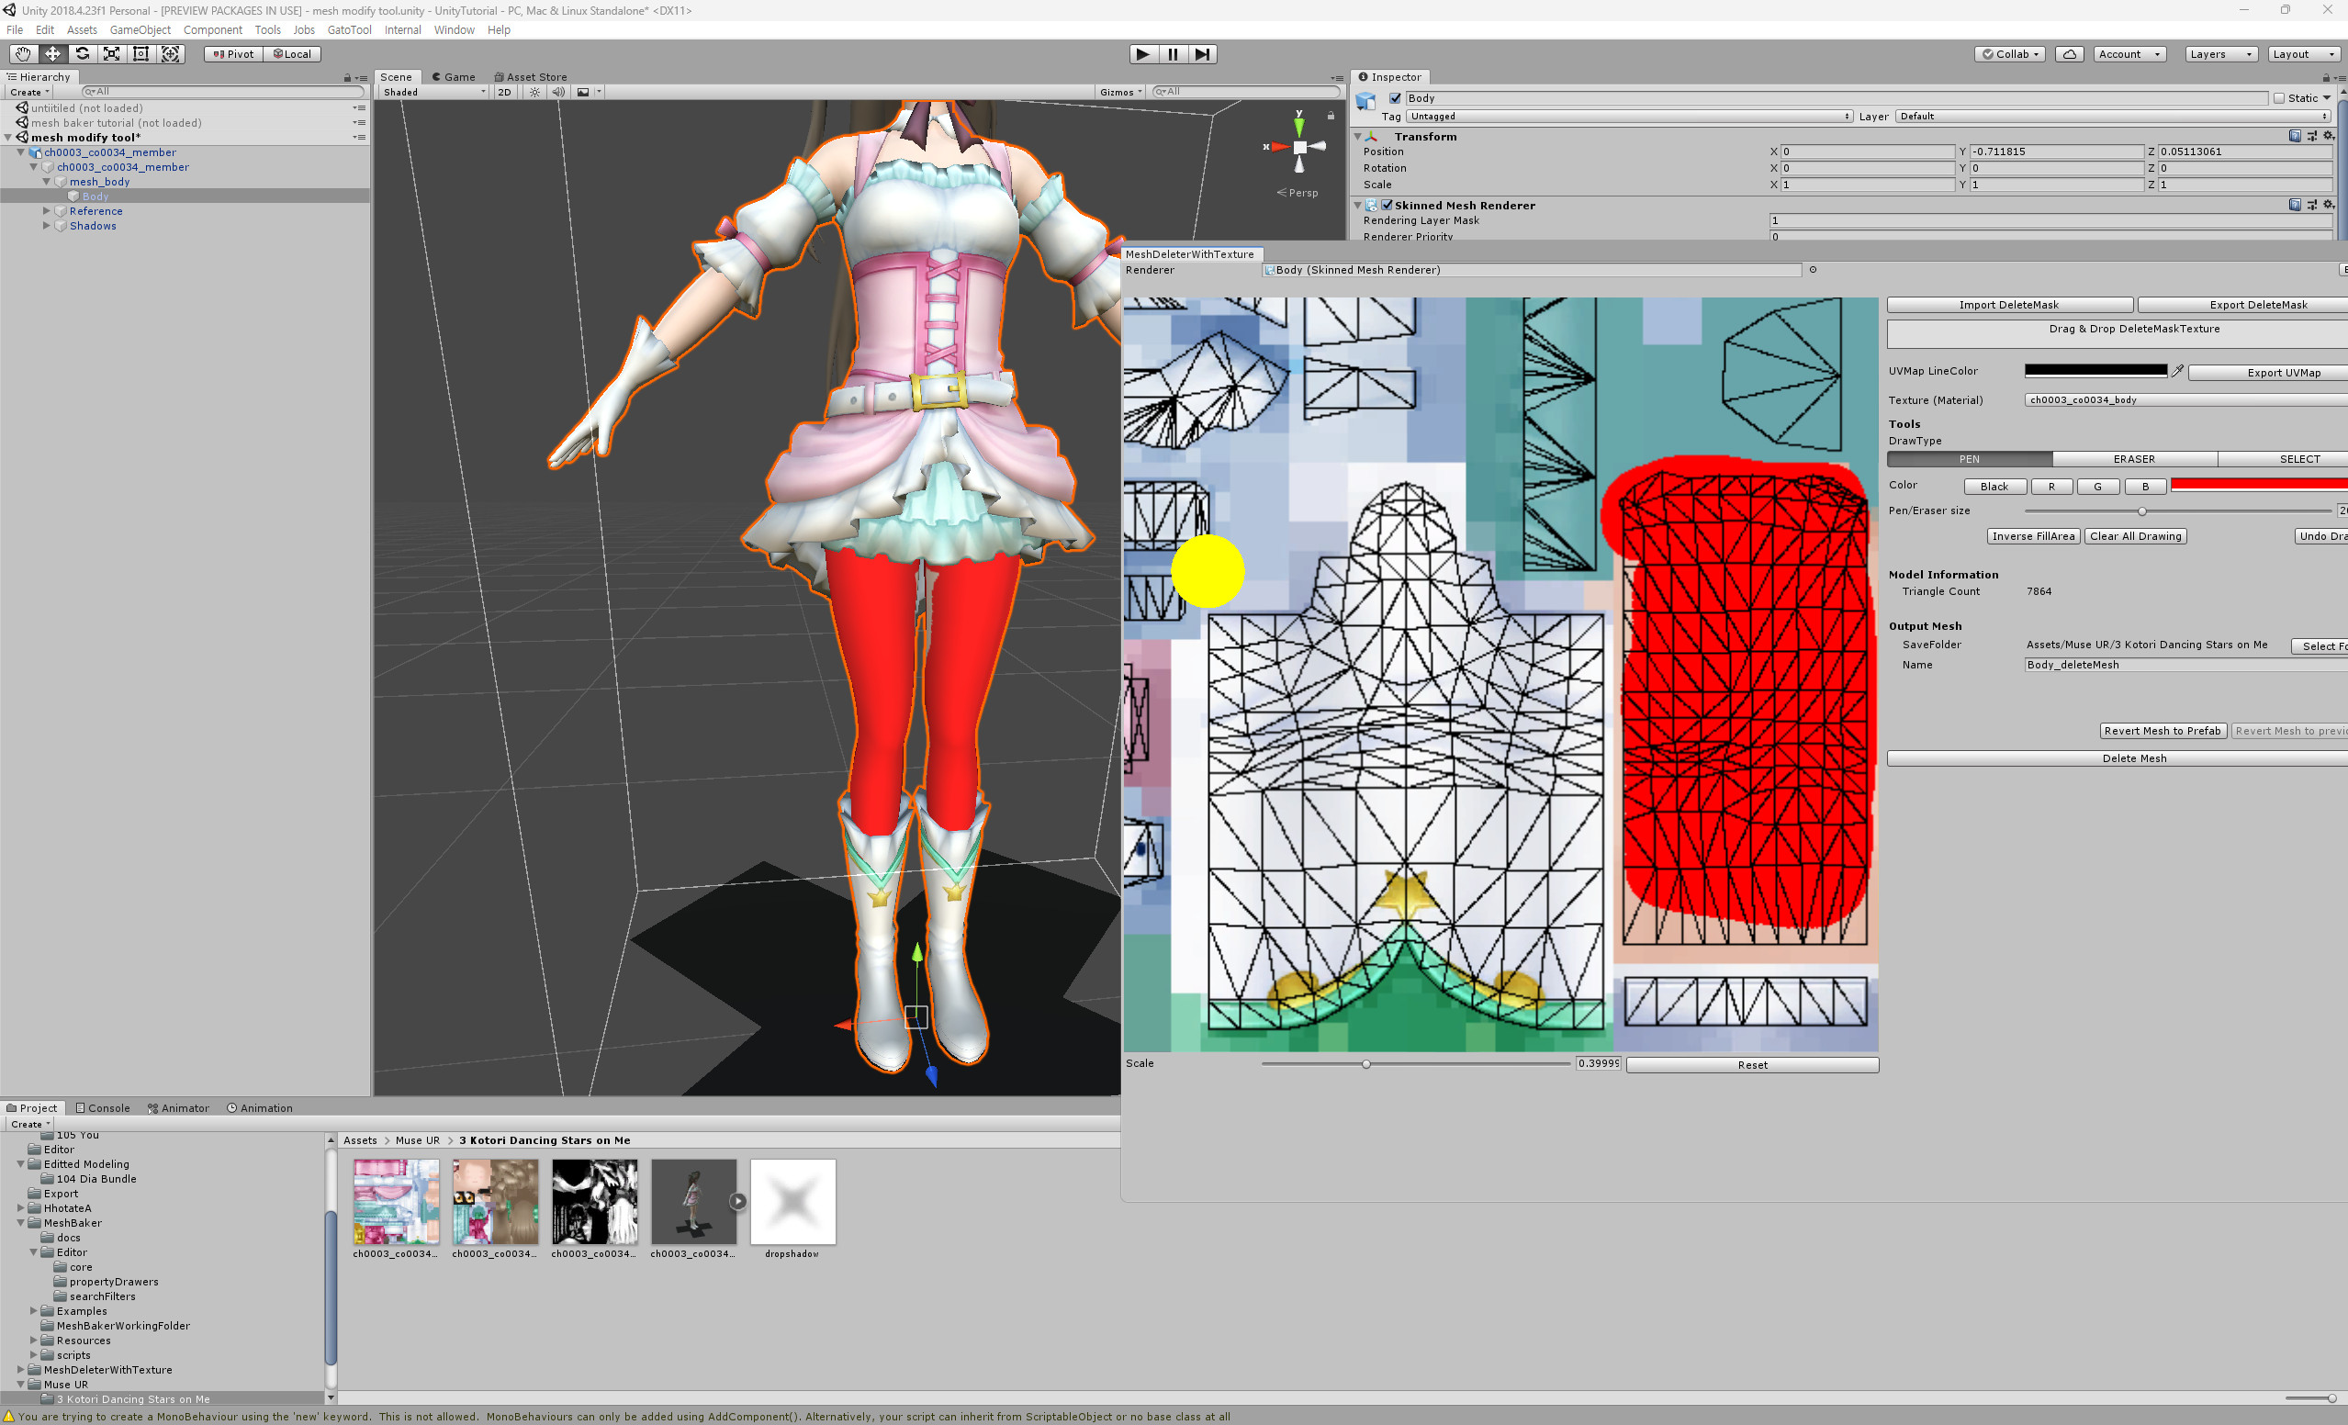Open the GatoTool menu
Image resolution: width=2348 pixels, height=1425 pixels.
(349, 29)
